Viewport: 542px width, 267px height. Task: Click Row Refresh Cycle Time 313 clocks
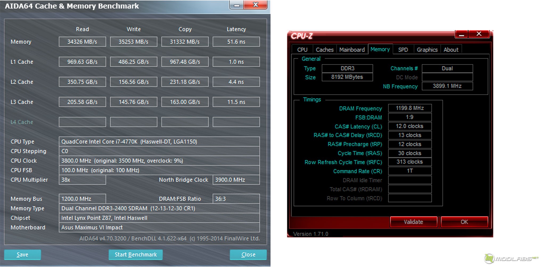pos(410,162)
